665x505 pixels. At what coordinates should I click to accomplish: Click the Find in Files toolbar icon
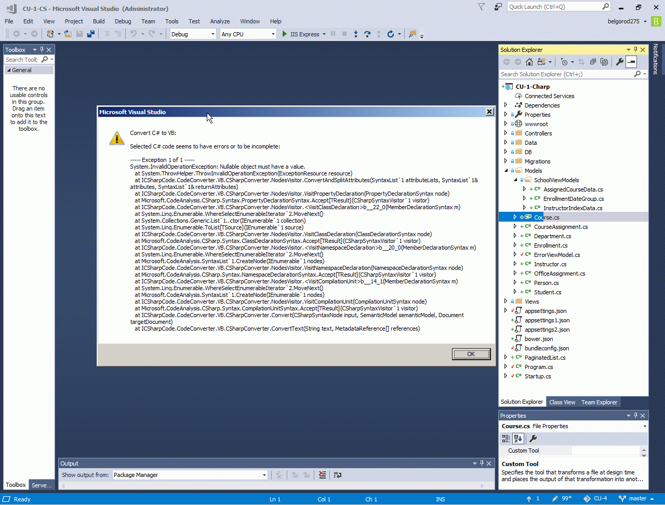pos(413,34)
